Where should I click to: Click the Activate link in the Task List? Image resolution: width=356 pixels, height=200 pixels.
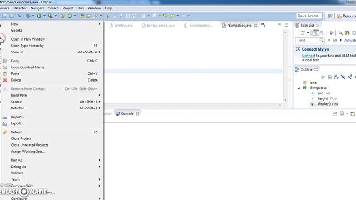350,41
